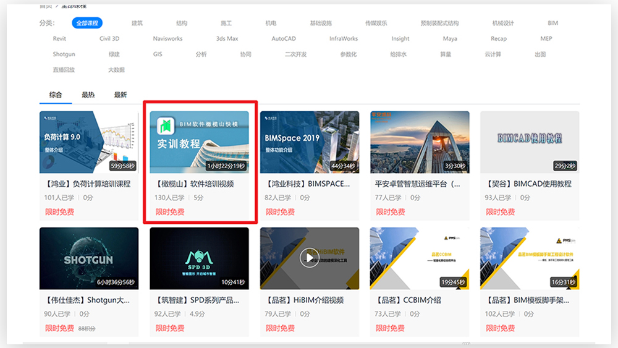Screen dimensions: 618x348
Task: Switch to the 综合 sort tab
Action: click(56, 95)
